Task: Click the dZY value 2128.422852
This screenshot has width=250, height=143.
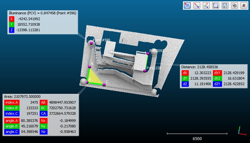Action: click(x=234, y=84)
